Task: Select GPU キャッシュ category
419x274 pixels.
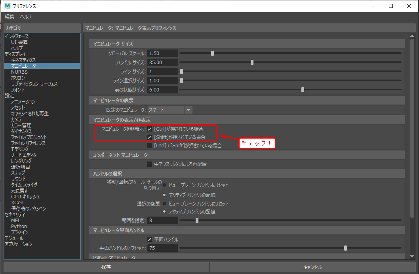Action: point(25,196)
